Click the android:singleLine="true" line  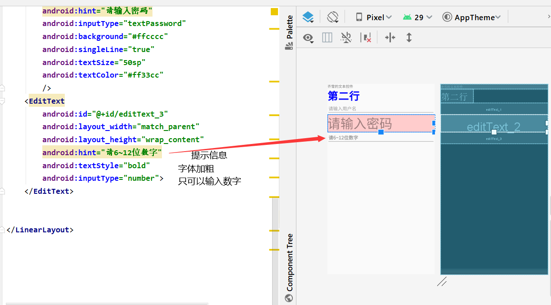pos(99,49)
